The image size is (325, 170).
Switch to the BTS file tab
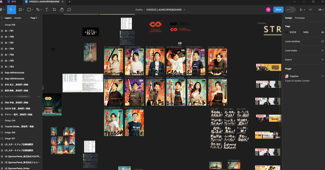coord(14,2)
